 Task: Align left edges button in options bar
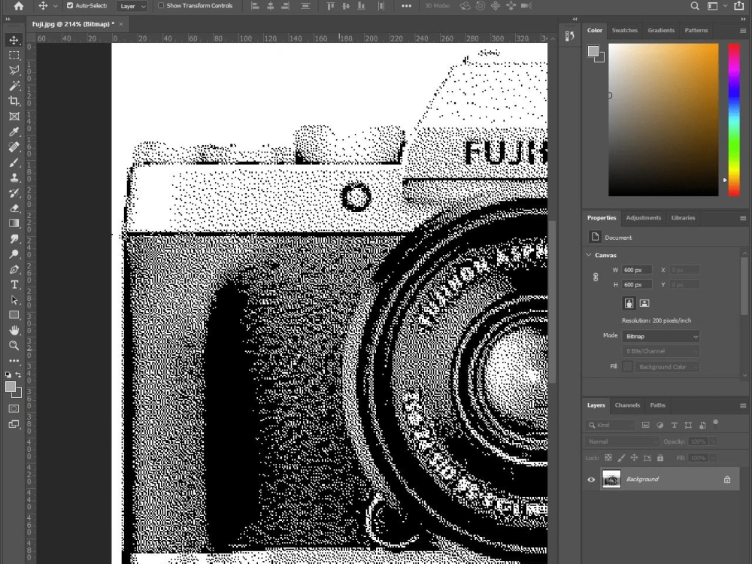pyautogui.click(x=256, y=6)
